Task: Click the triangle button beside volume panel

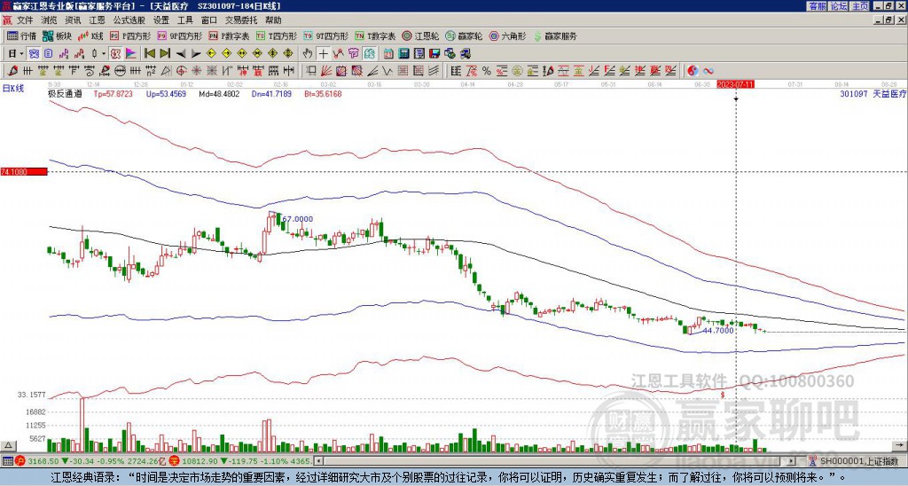Action: point(8,445)
